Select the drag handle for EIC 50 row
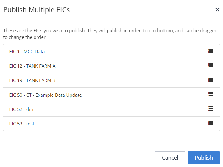Viewport: 223px width, 167px height. pos(210,94)
